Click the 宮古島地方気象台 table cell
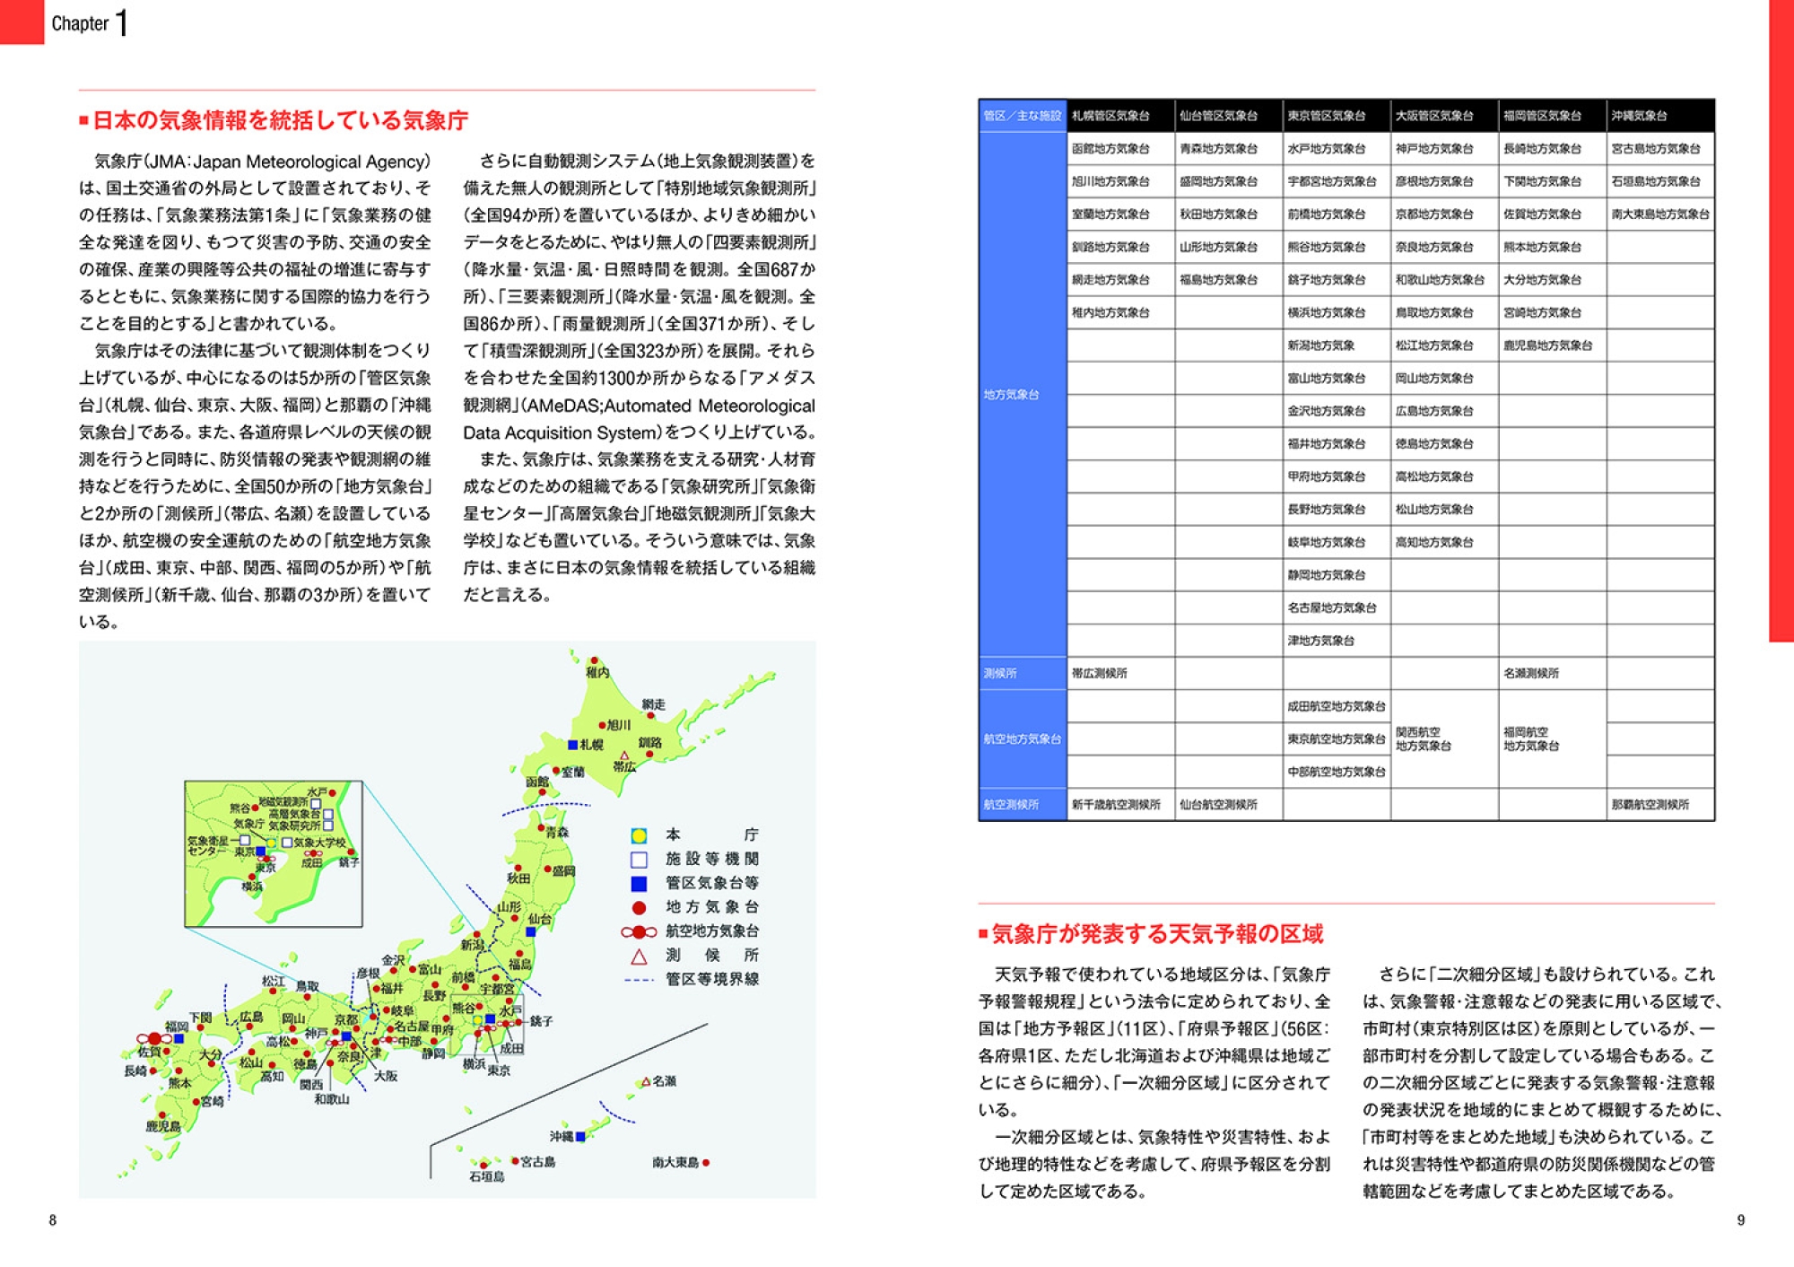 (1660, 149)
